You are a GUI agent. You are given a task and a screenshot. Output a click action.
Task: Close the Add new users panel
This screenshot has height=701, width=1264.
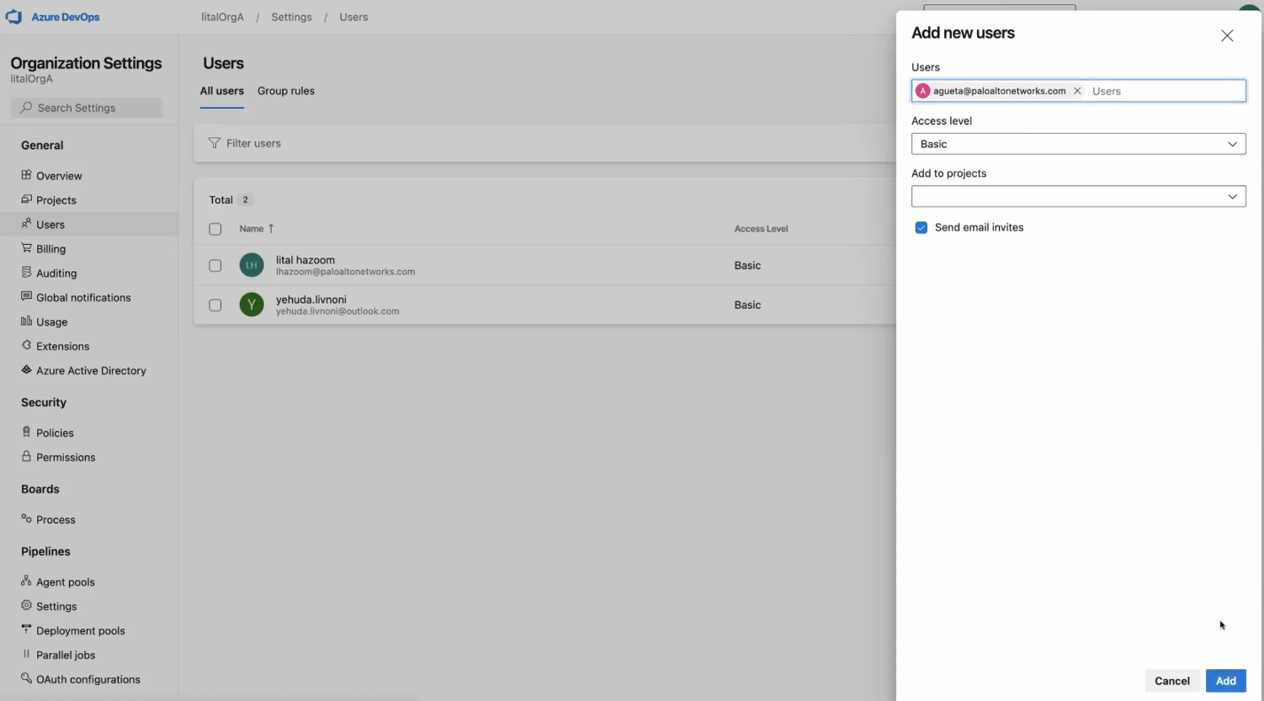pos(1227,35)
